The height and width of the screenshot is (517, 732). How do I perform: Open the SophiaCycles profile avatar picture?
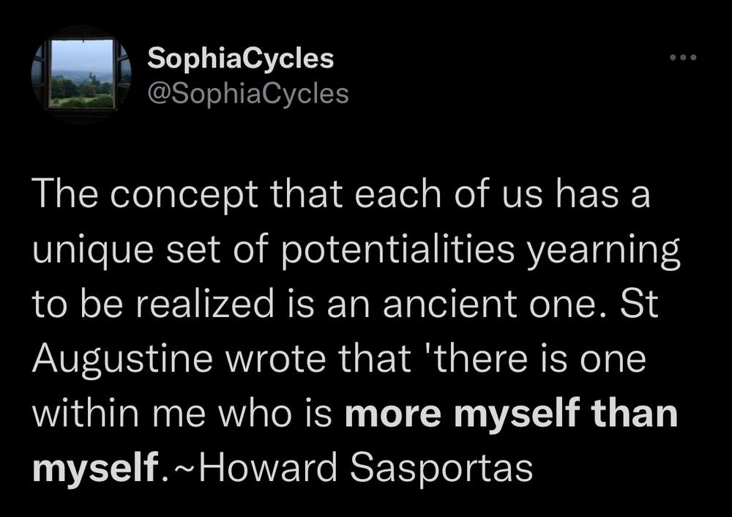81,75
